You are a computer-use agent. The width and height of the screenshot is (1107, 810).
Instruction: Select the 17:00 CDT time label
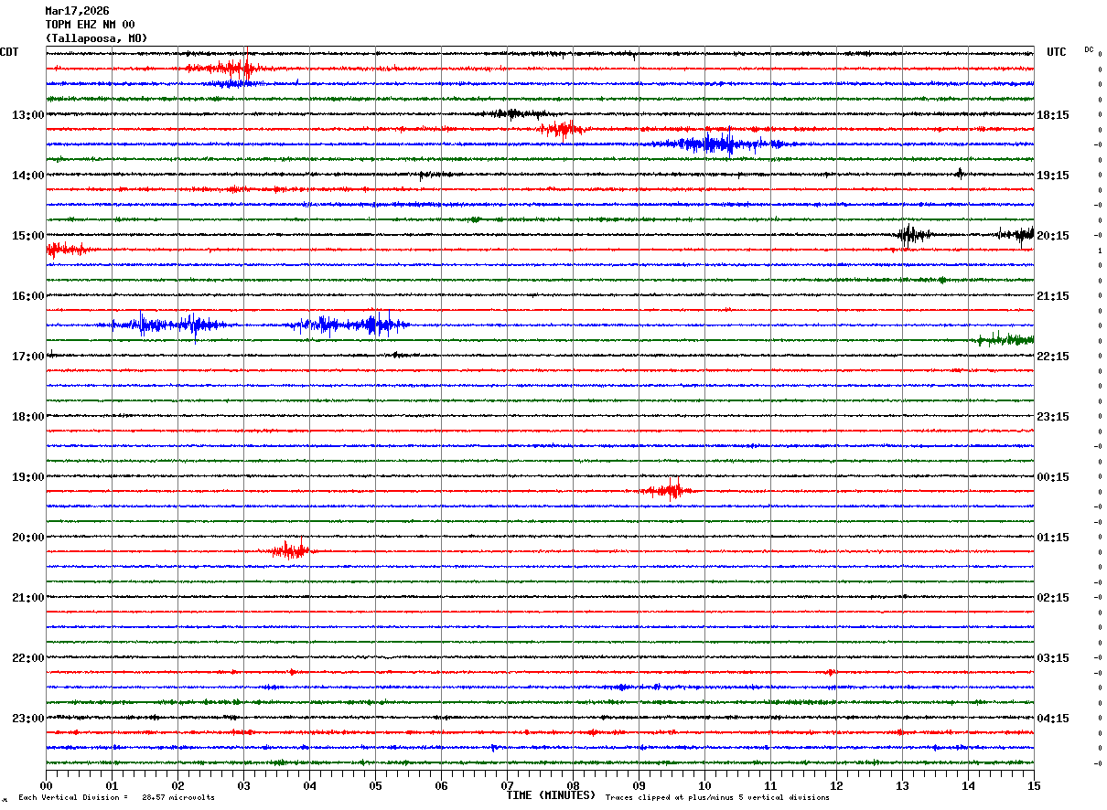27,357
